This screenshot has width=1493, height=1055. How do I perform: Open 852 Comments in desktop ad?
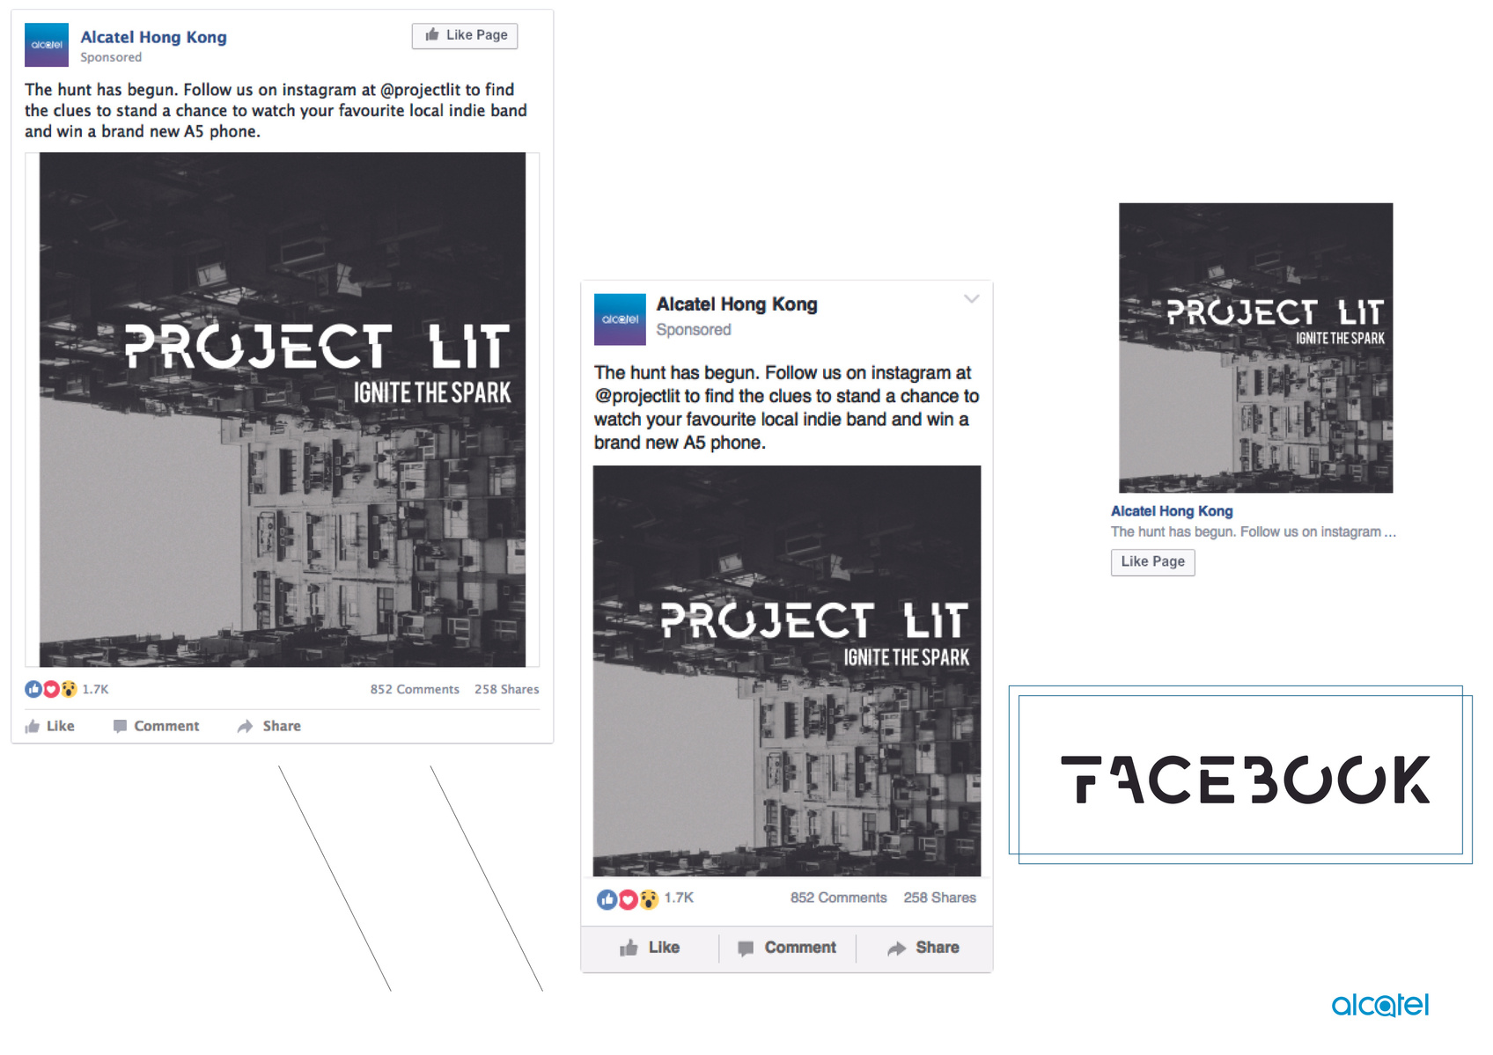415,689
